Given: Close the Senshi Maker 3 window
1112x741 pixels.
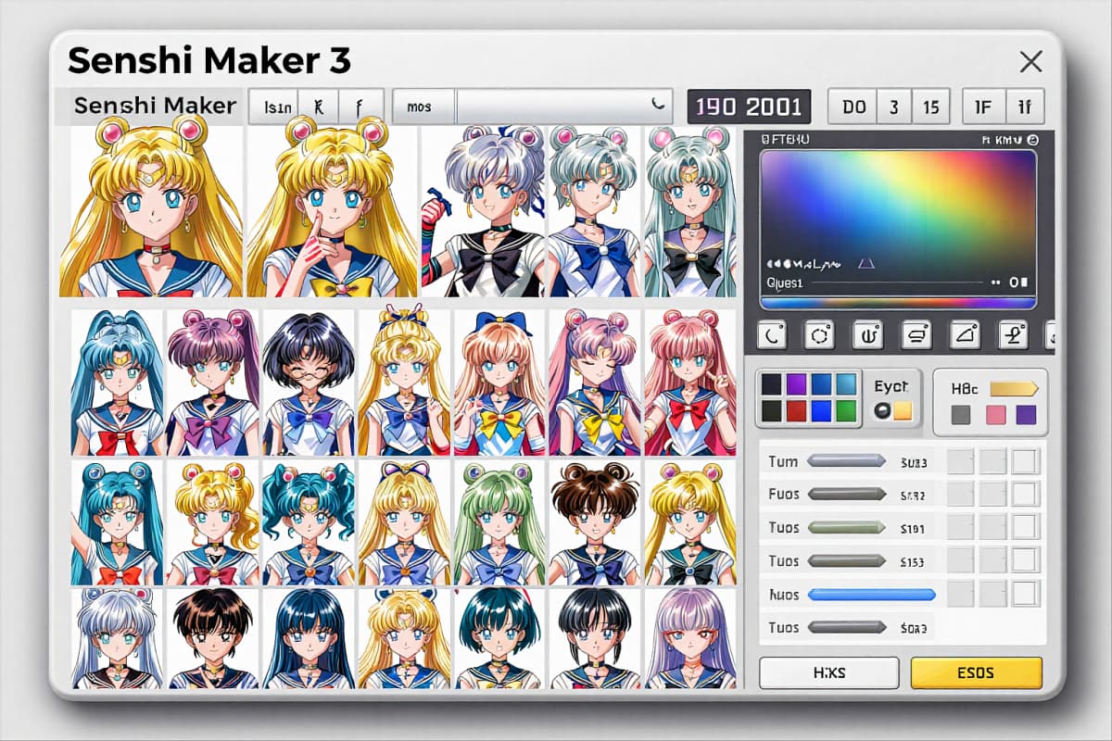Looking at the screenshot, I should (1030, 62).
